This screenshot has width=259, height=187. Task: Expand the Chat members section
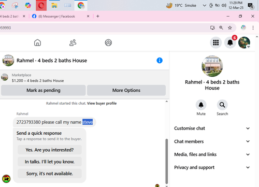pos(212,141)
